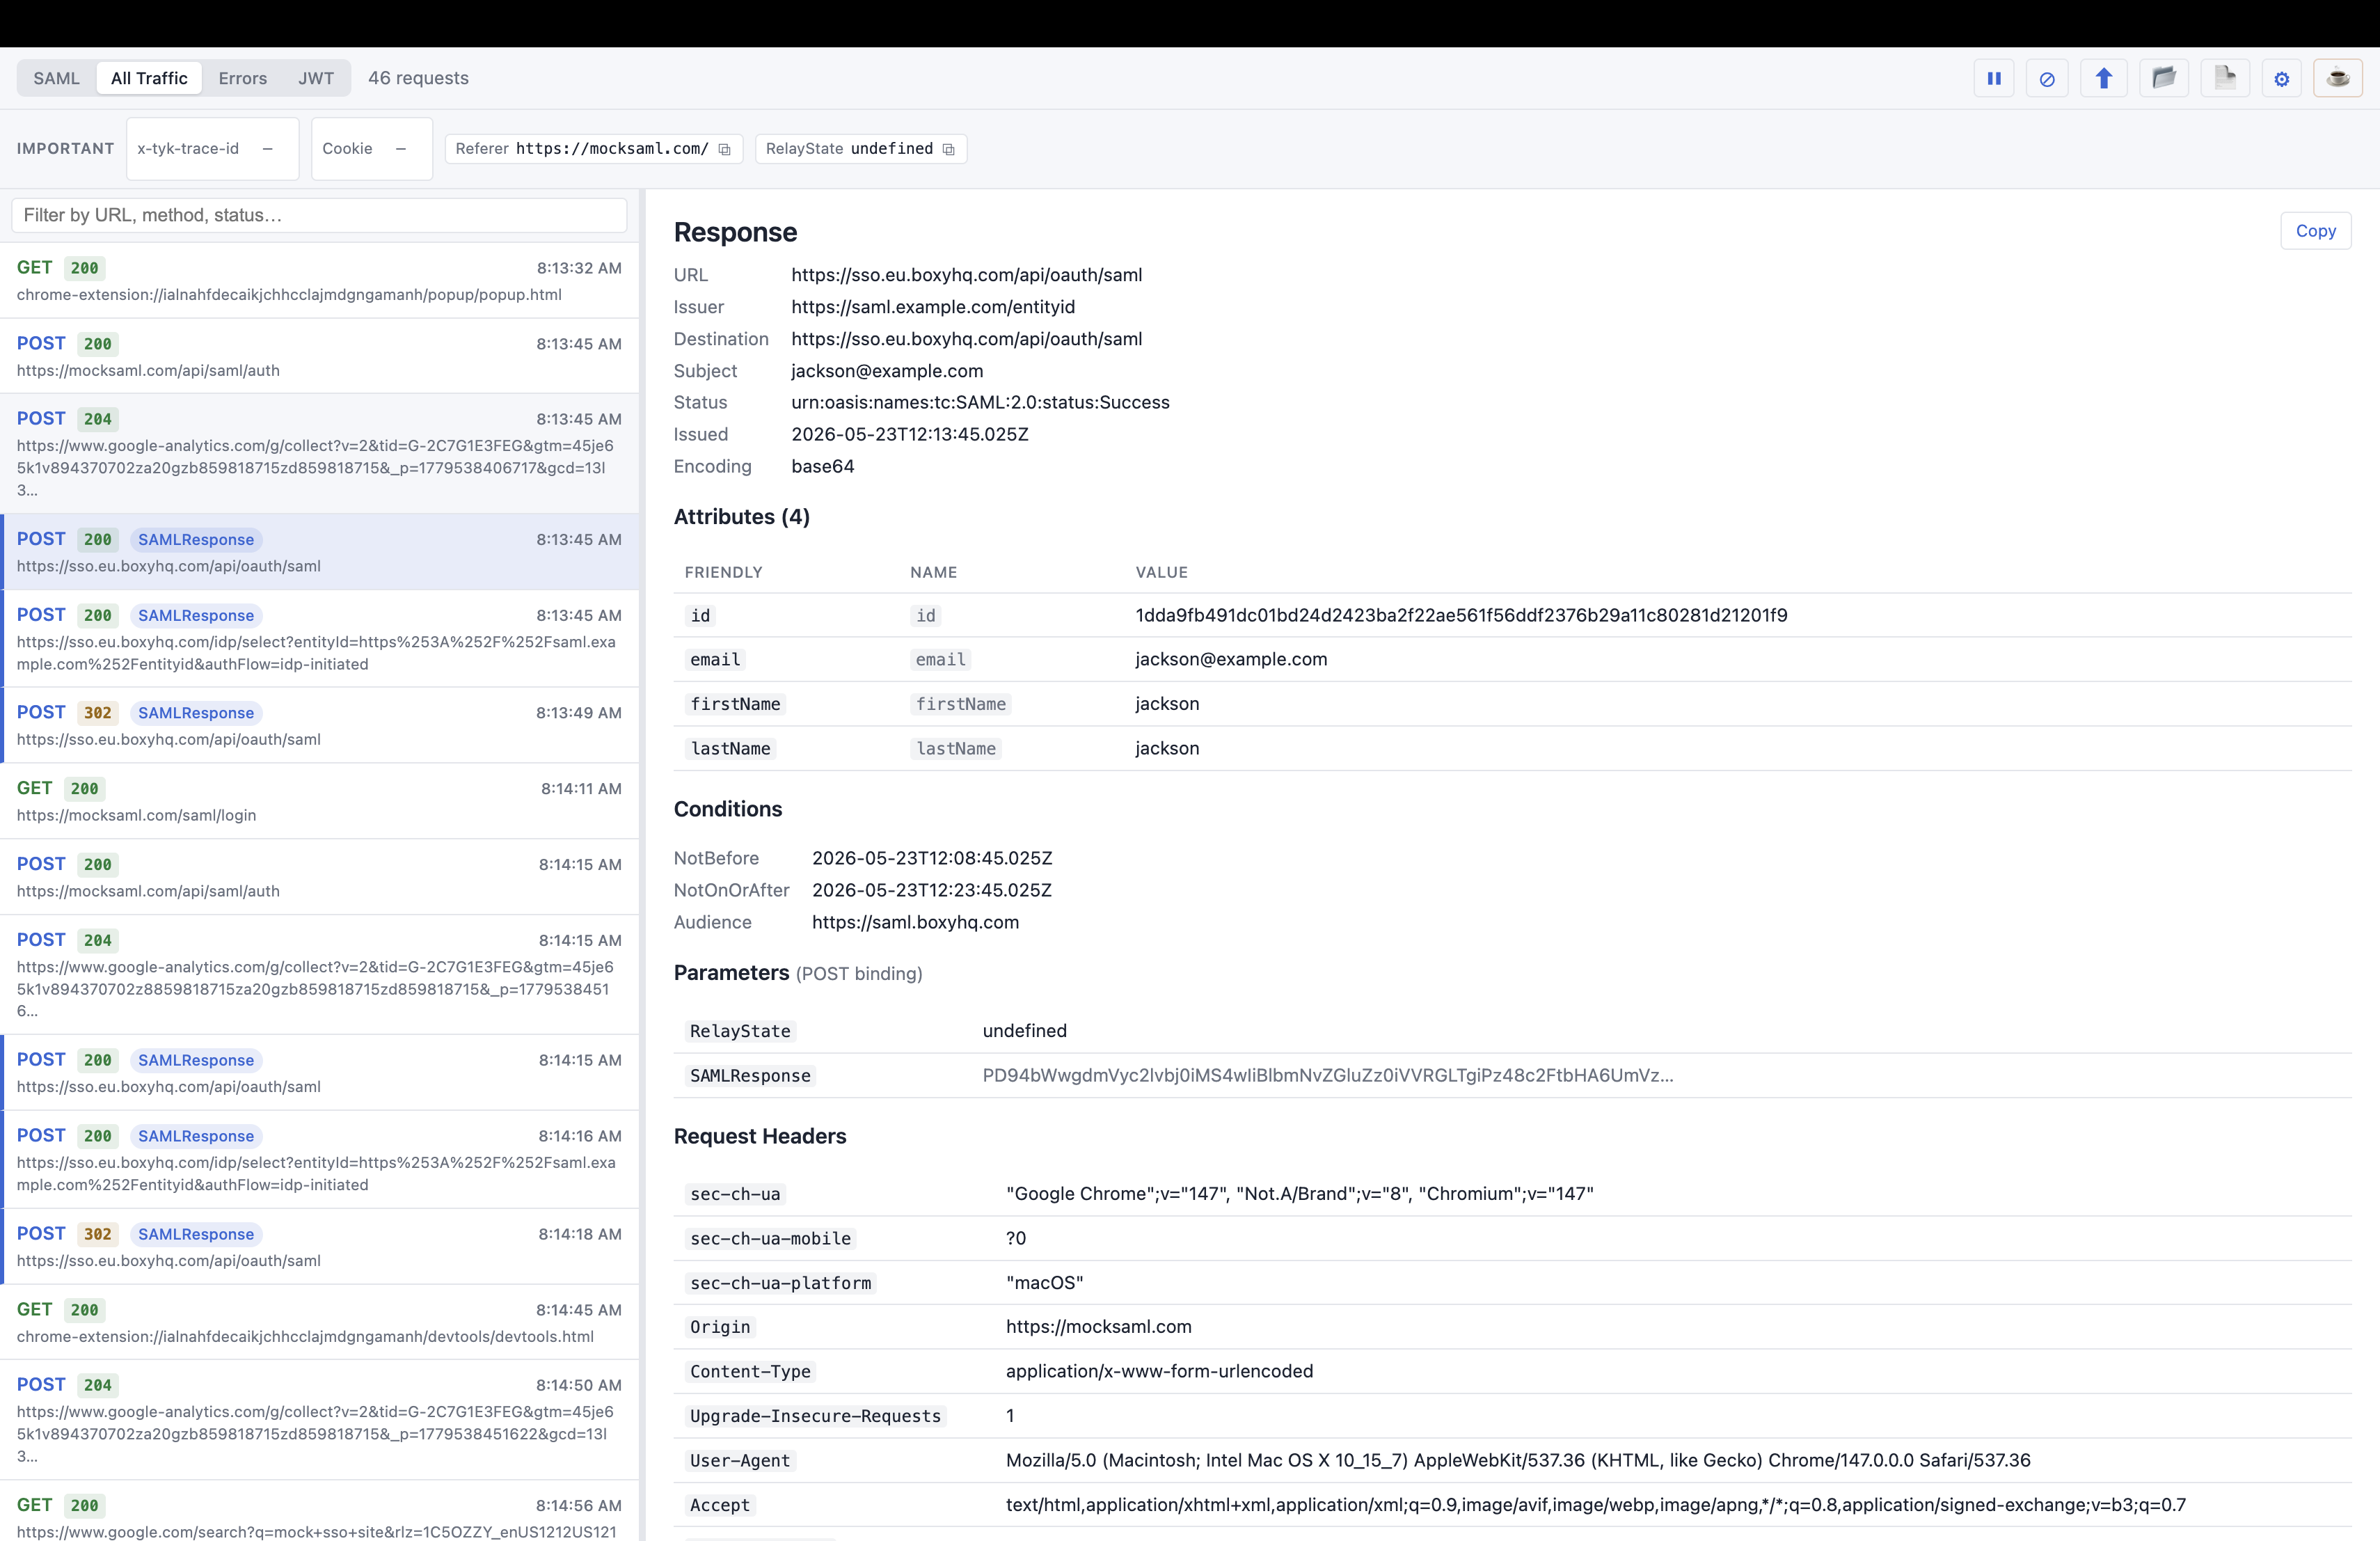
Task: Click the Content-Type value application/x-www-form-urlencoded
Action: pos(1159,1371)
